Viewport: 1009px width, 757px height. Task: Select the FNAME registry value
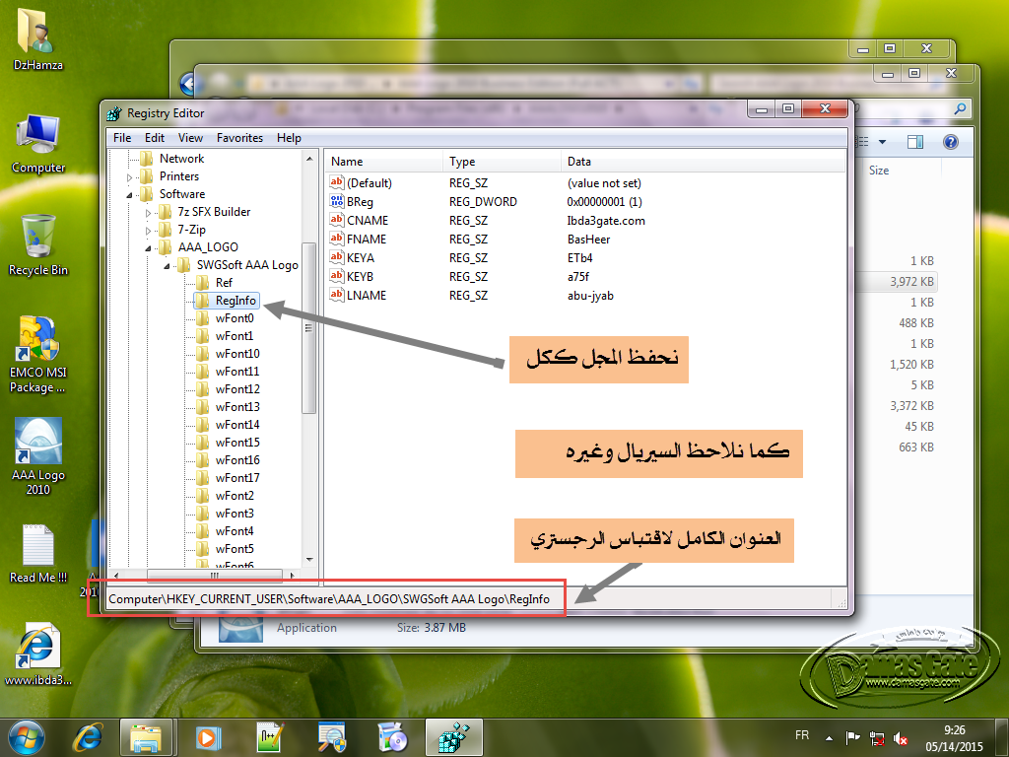367,239
